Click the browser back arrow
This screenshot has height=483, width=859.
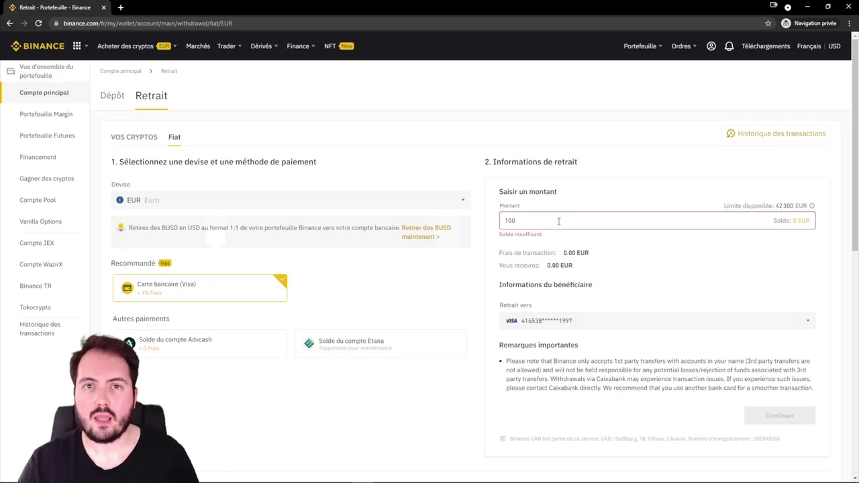point(9,23)
